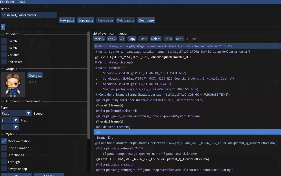Screen dimensions: 281x176
Task: Select the Text LLC CouncilorQuartermaster_D1 command
Action: (187, 57)
